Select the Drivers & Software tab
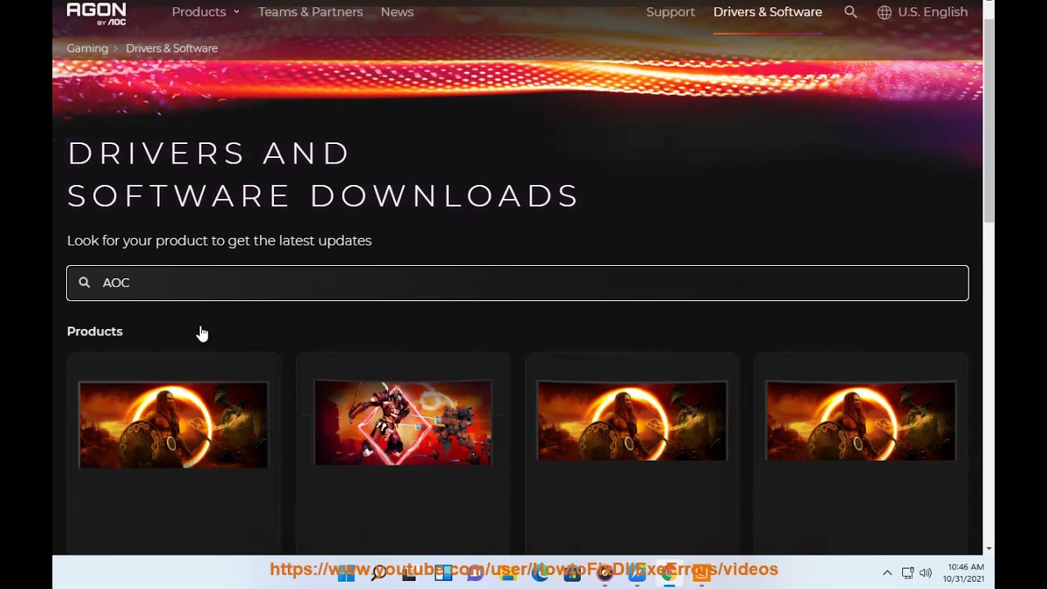1047x589 pixels. pyautogui.click(x=767, y=12)
